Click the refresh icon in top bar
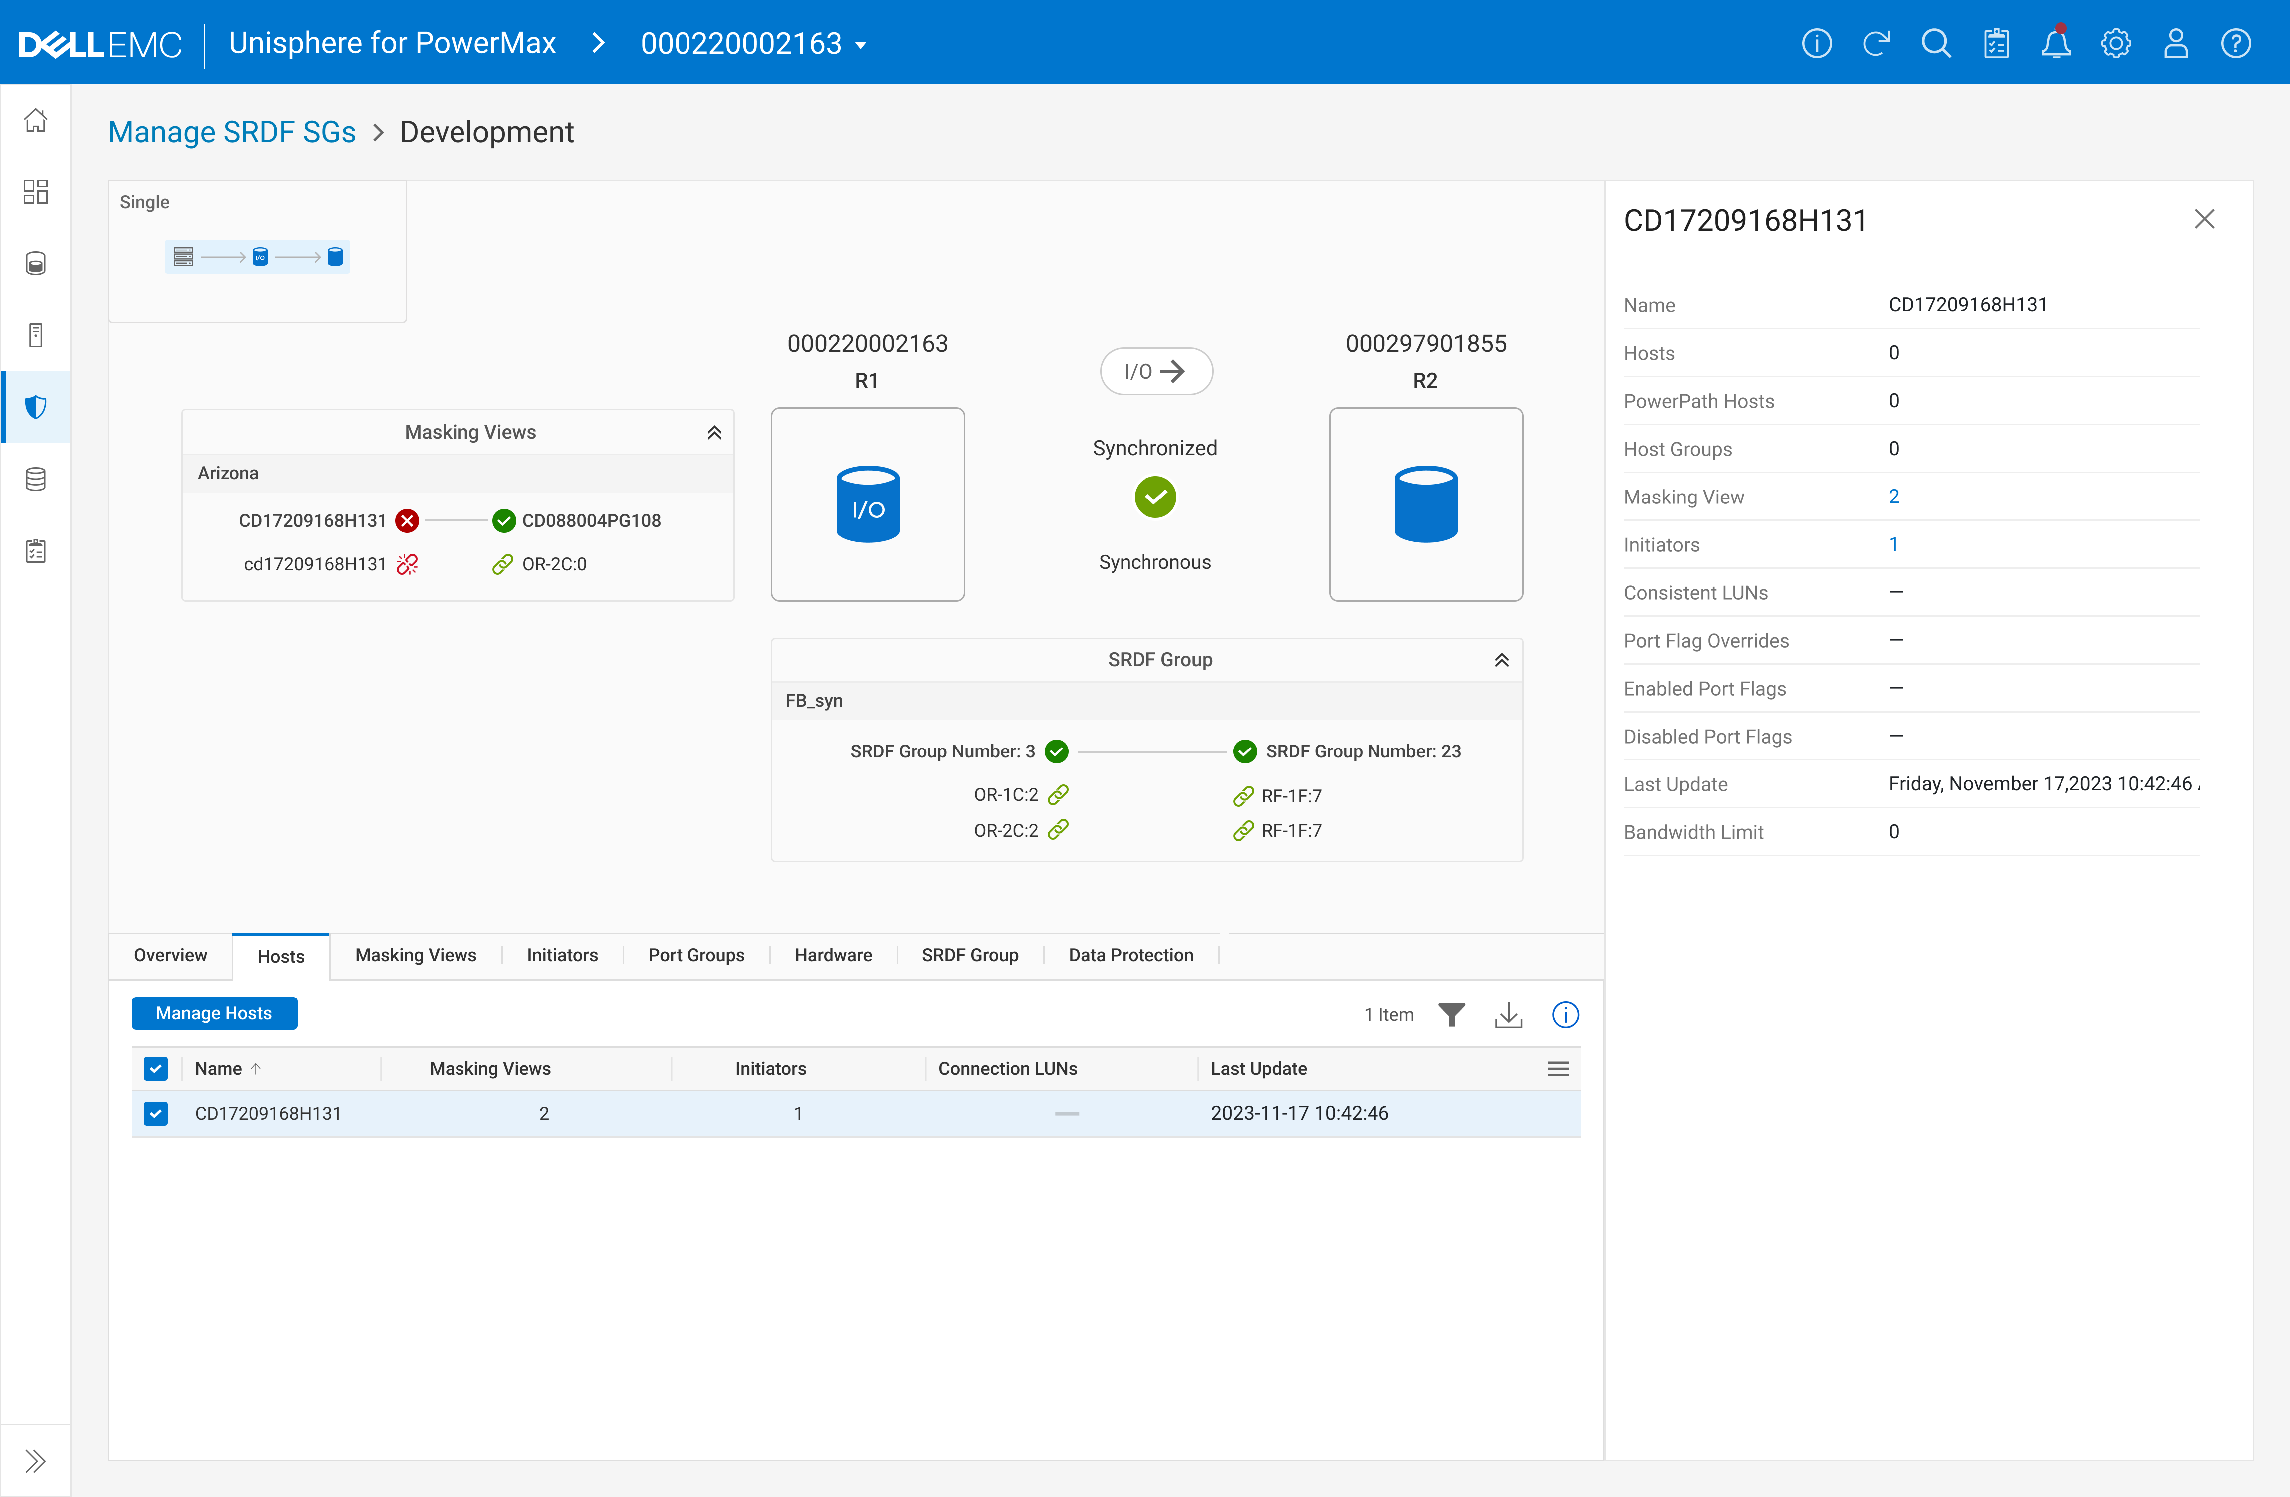2290x1497 pixels. pyautogui.click(x=1876, y=43)
